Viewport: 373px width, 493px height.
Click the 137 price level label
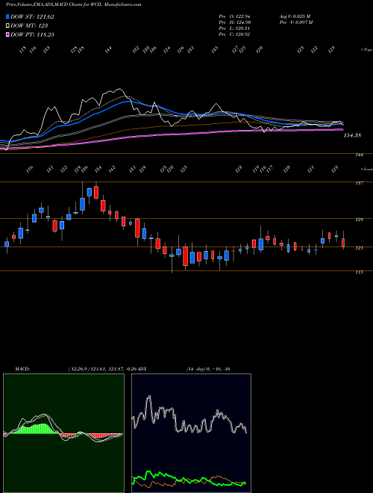(x=359, y=183)
